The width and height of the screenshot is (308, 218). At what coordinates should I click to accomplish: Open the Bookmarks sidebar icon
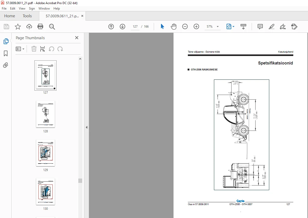click(6, 53)
